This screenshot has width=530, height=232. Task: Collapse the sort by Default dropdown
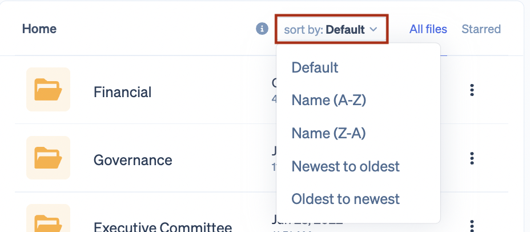pyautogui.click(x=331, y=29)
